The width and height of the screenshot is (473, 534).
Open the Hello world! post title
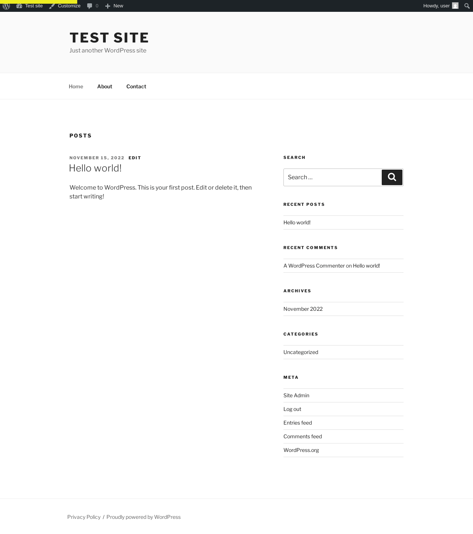pyautogui.click(x=95, y=168)
